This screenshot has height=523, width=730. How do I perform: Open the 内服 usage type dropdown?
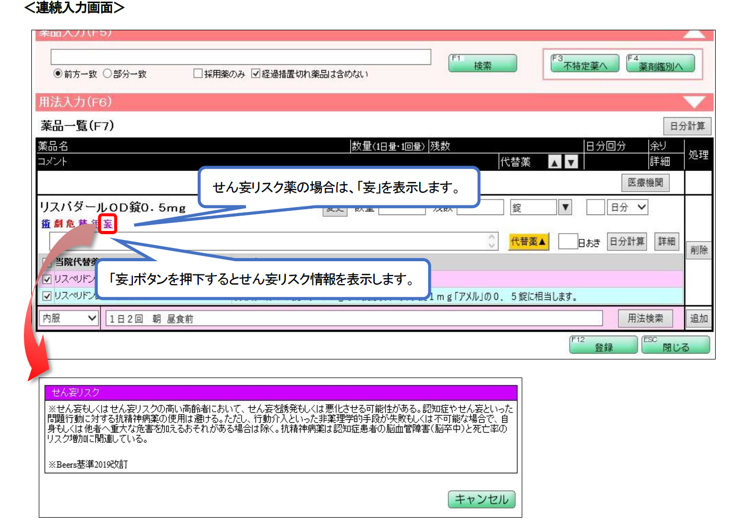(x=69, y=319)
